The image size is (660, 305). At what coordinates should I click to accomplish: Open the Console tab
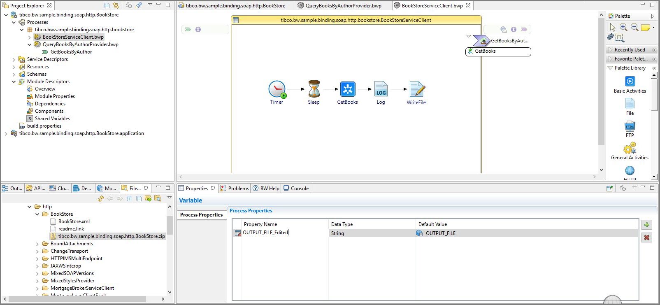click(x=296, y=188)
